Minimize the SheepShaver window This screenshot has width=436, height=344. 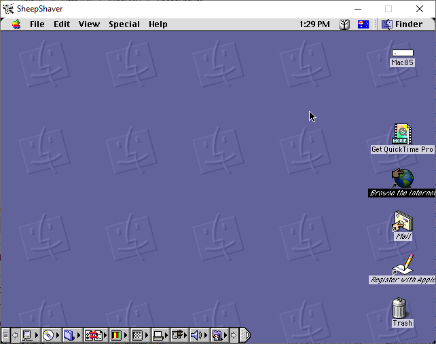pos(358,9)
